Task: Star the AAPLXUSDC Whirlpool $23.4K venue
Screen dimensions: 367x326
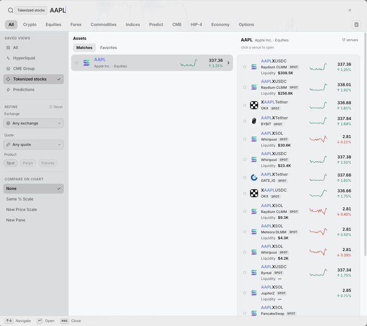Action: (x=244, y=159)
